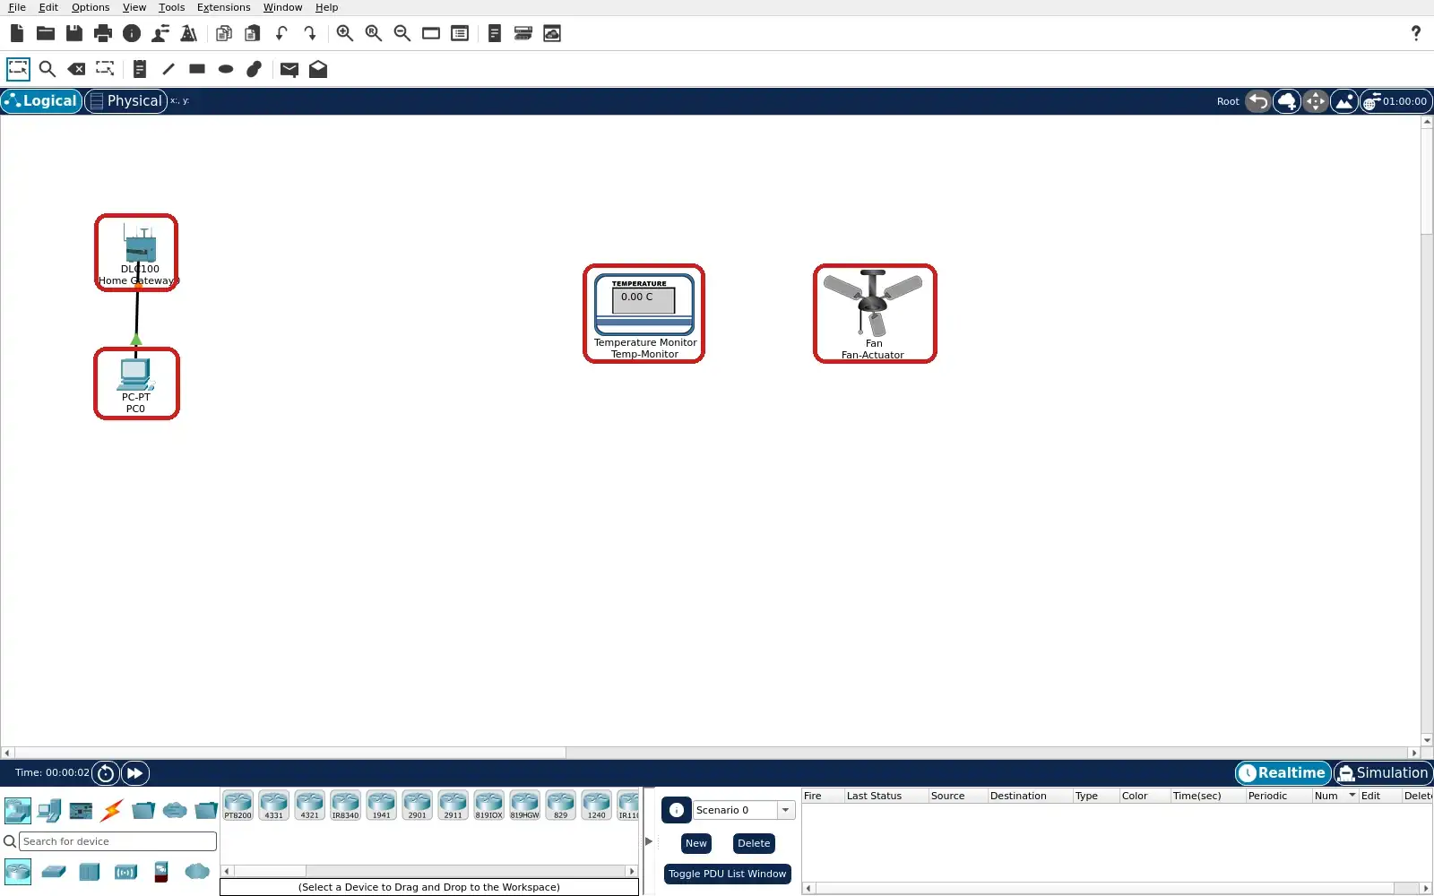Select the Wireless Devices subcategory icon

click(x=125, y=871)
